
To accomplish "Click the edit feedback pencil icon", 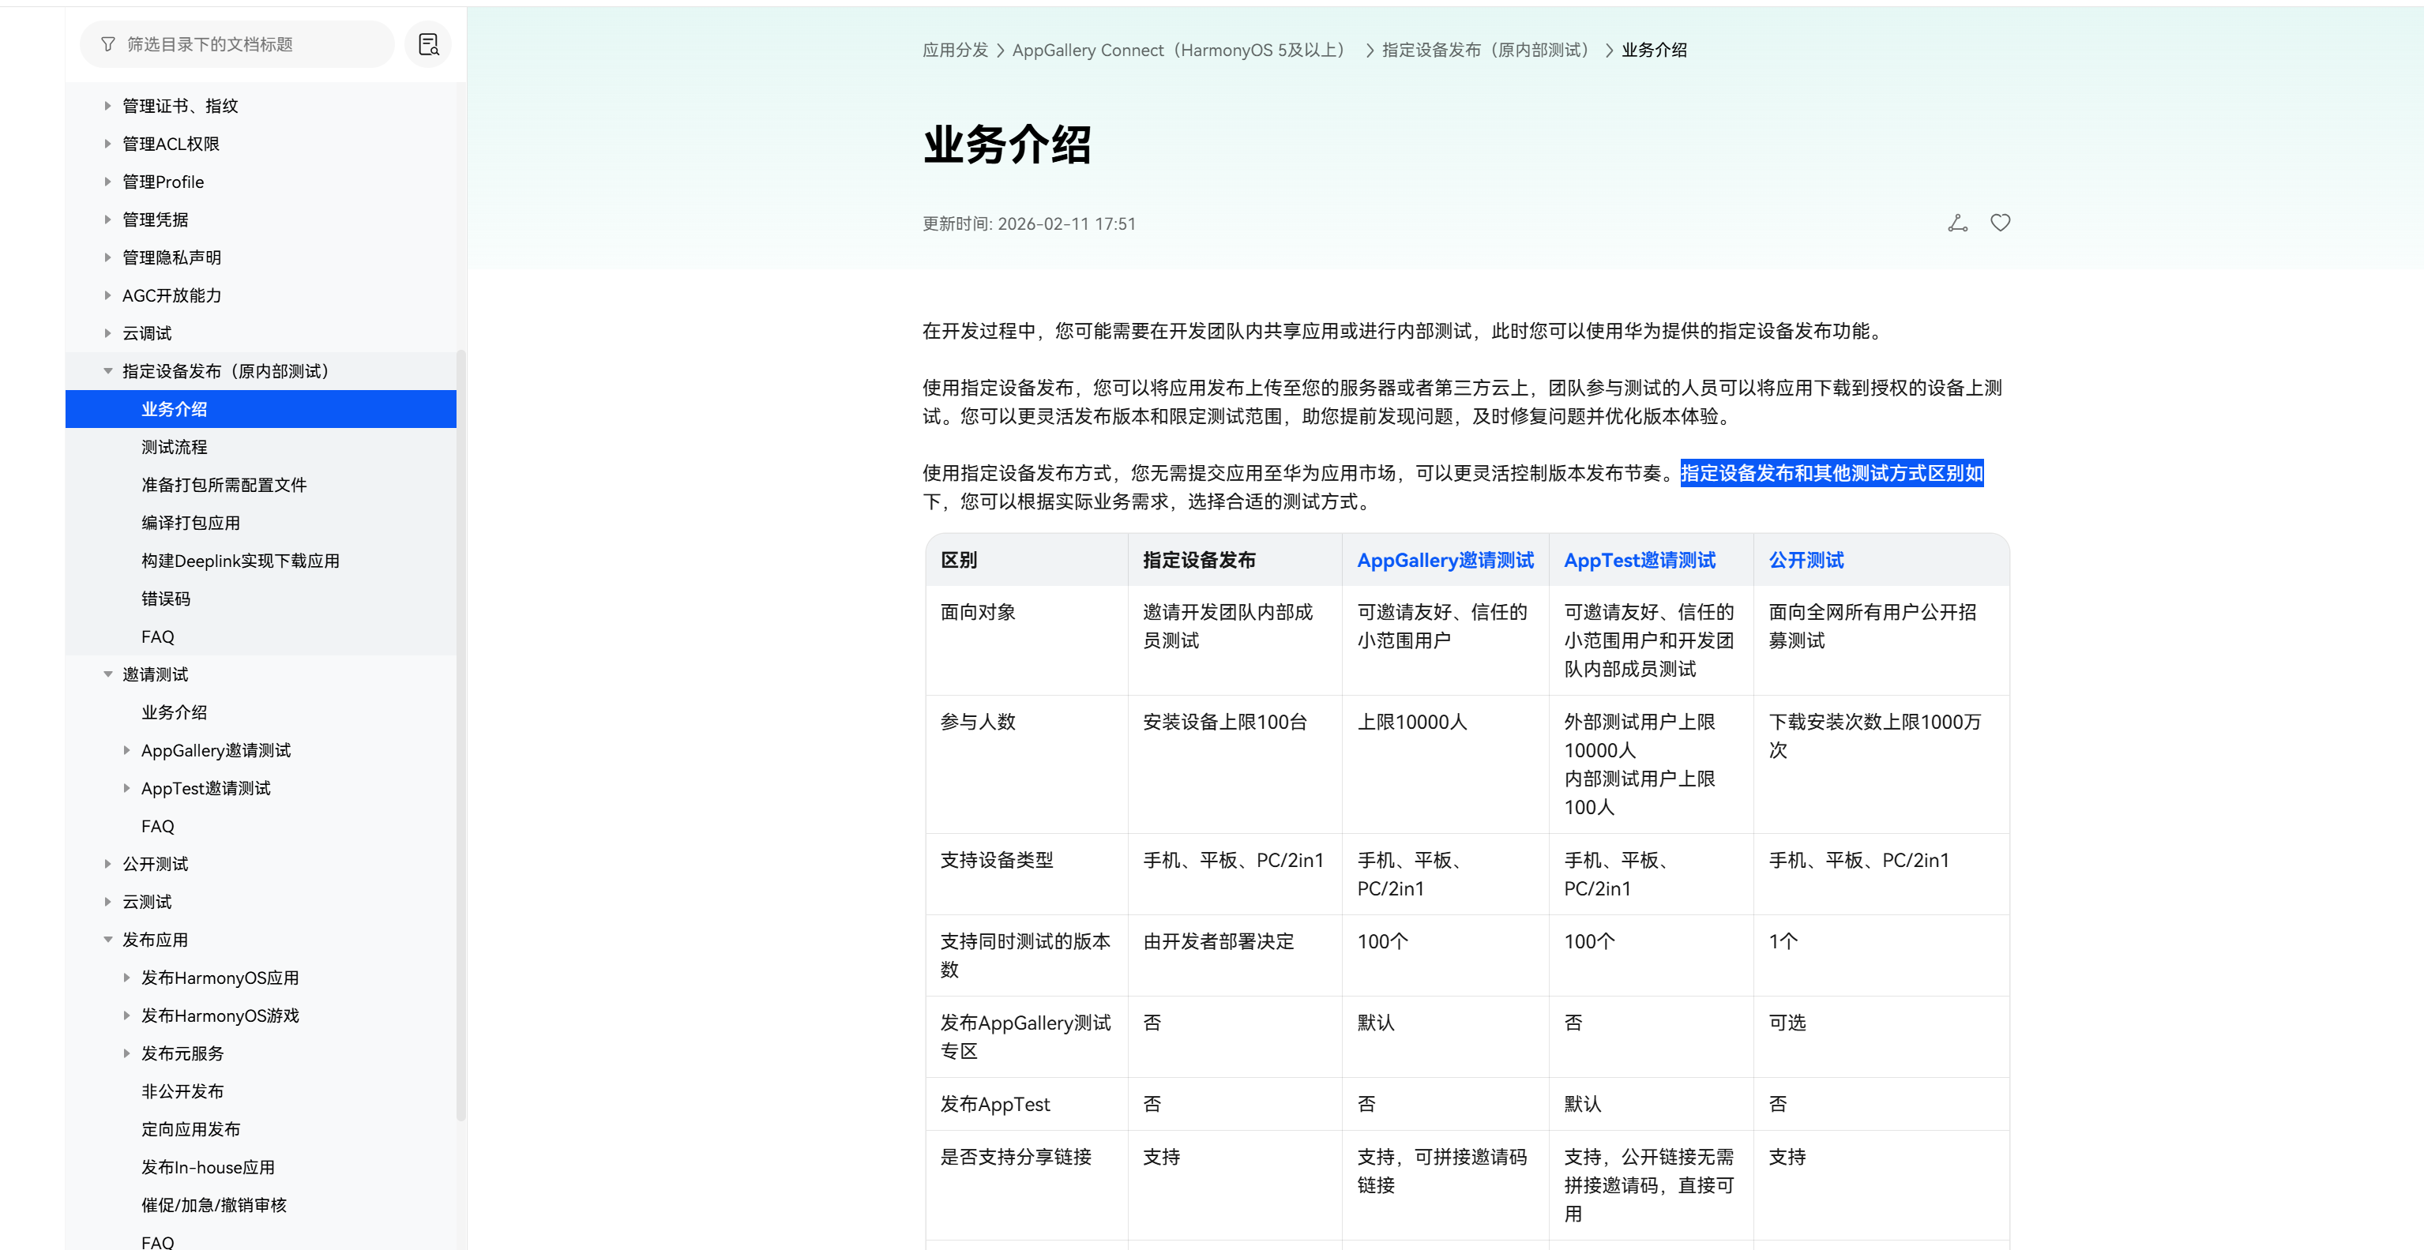I will (x=1957, y=223).
